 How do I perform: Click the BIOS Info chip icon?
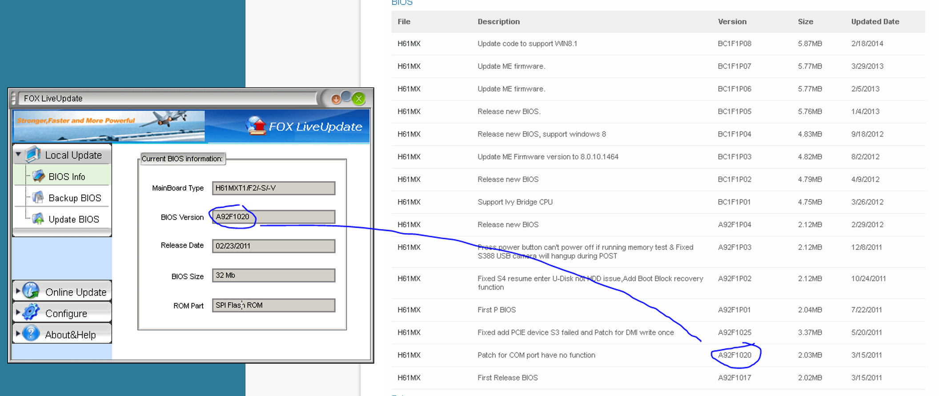(x=39, y=176)
